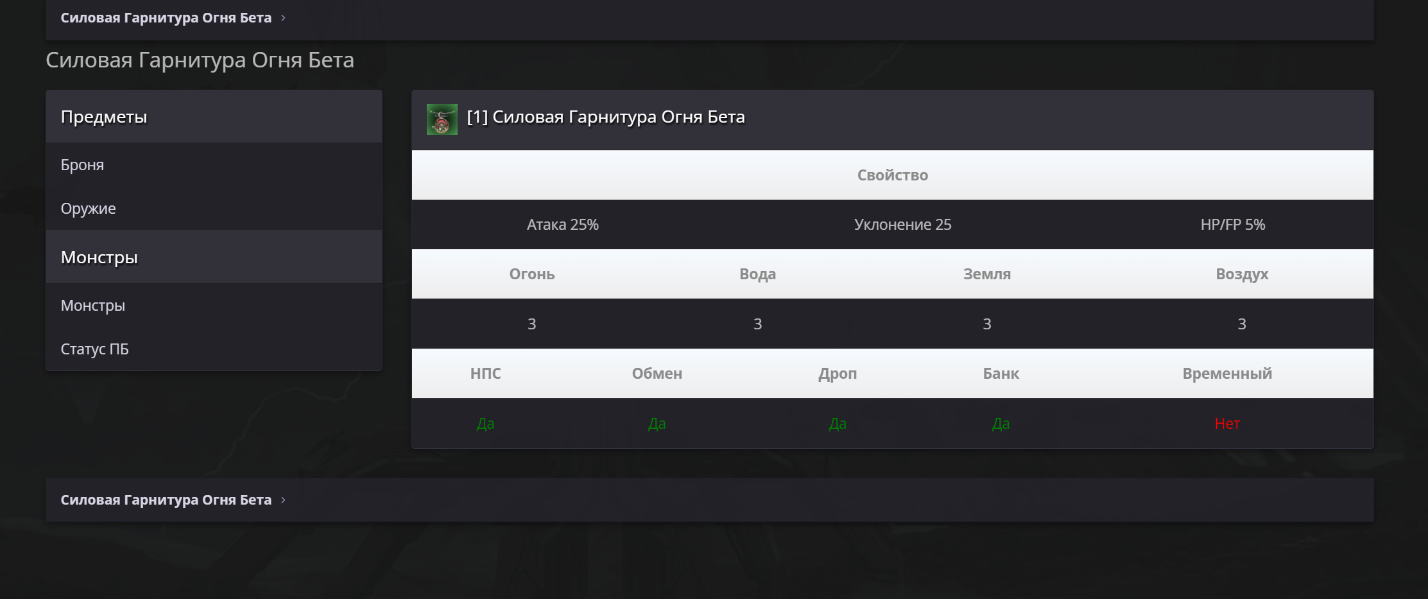
Task: Click the Свойство table header
Action: pyautogui.click(x=893, y=175)
